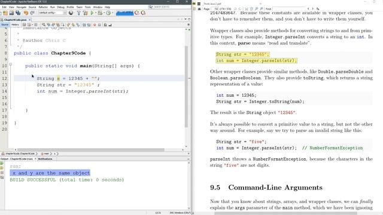The width and height of the screenshot is (383, 215).
Task: Click the first garbage collection icon after memory bar
Action: [137, 13]
